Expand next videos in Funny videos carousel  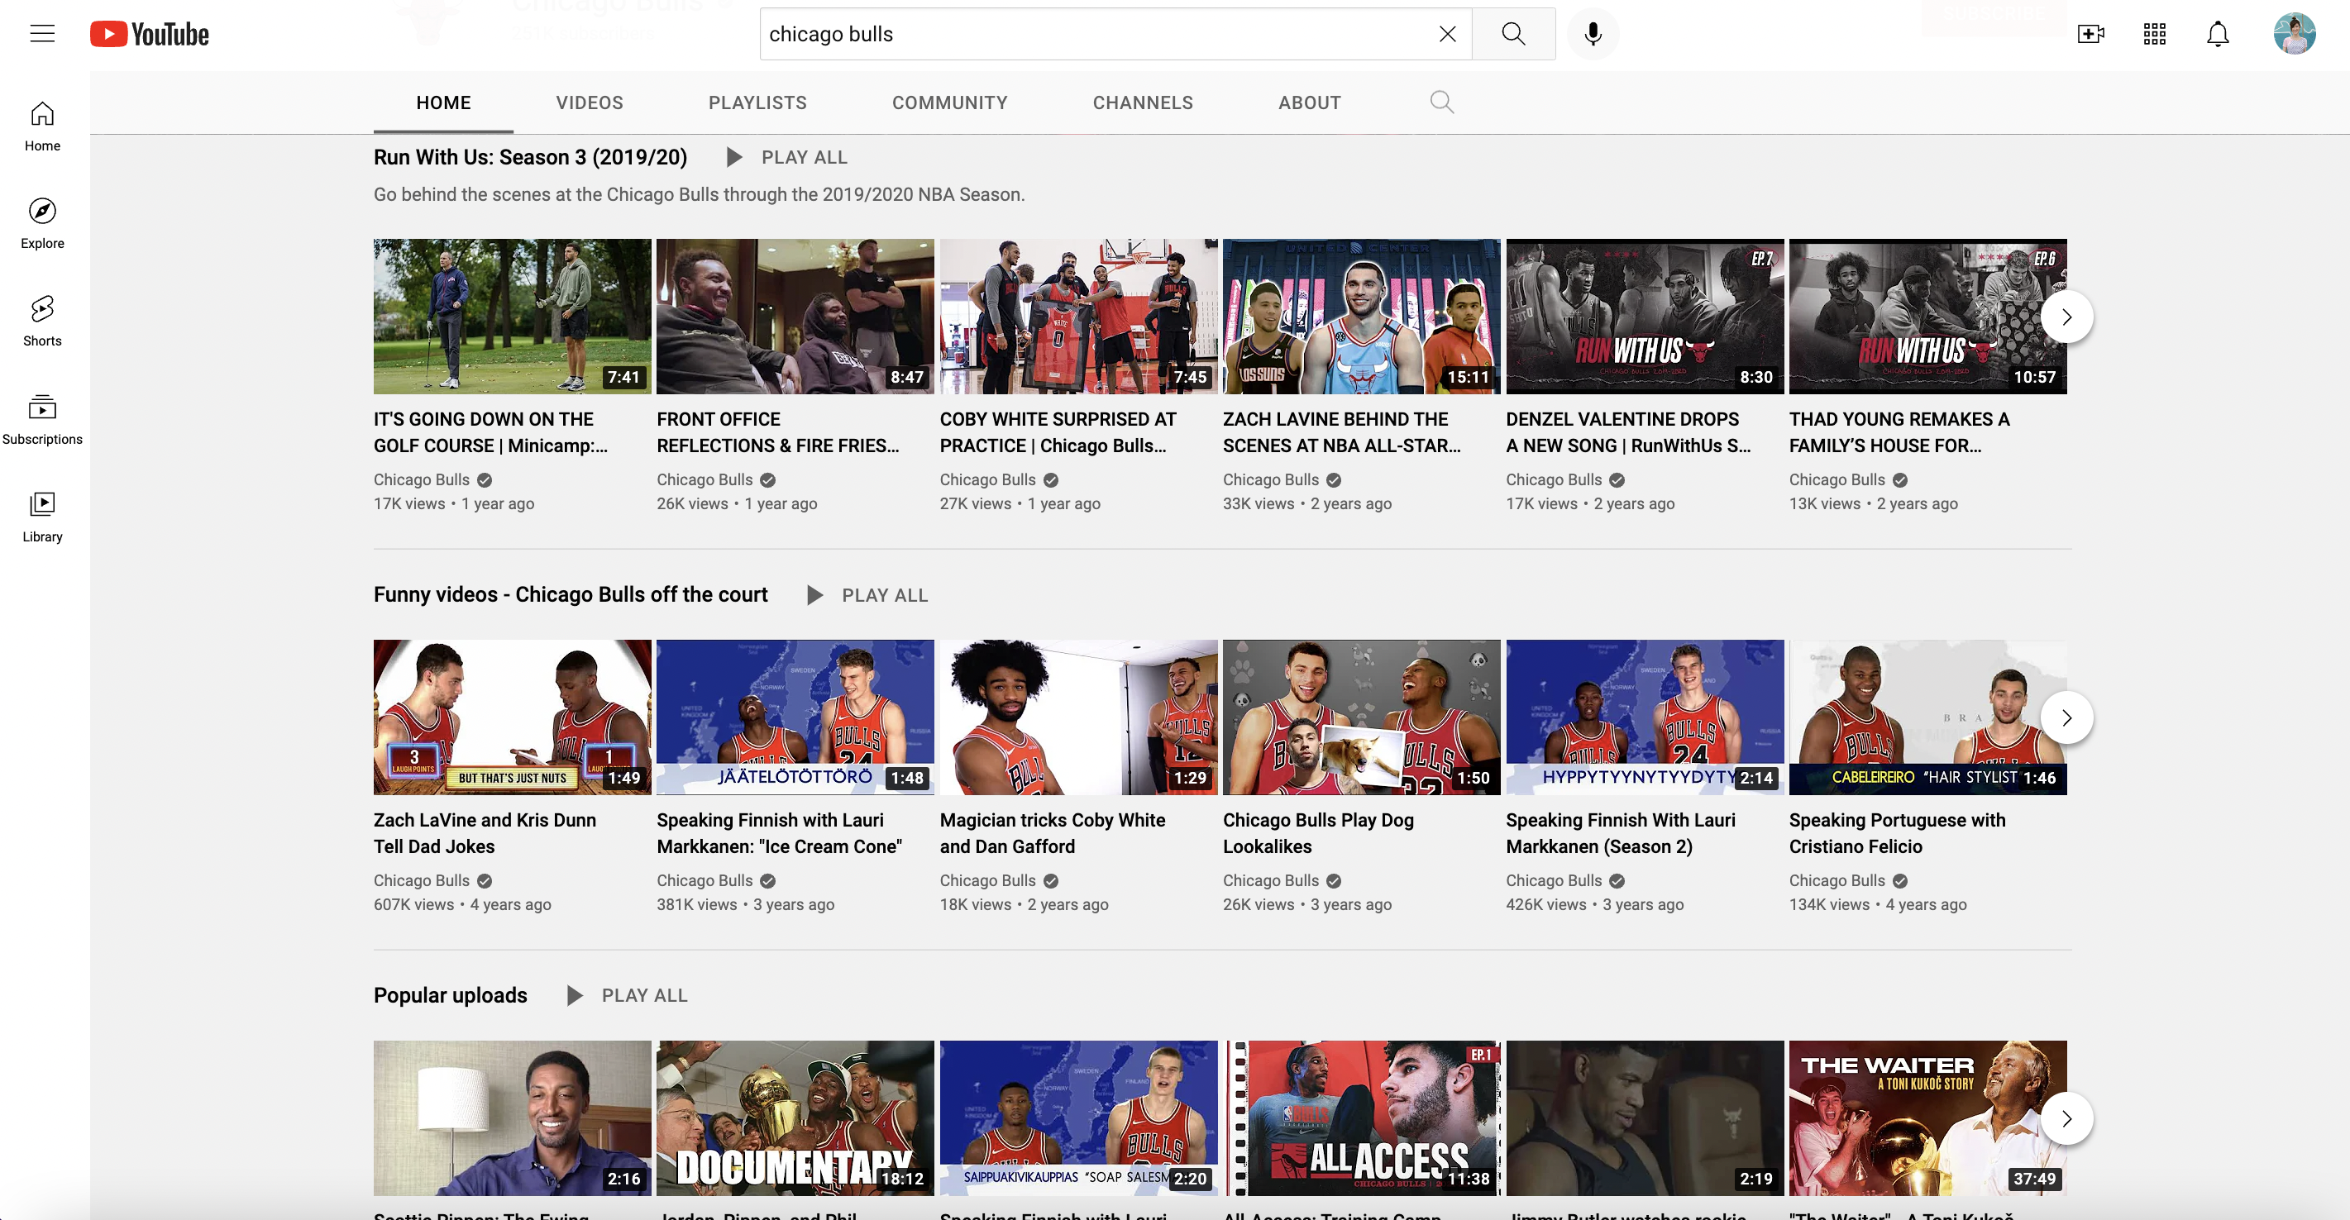2067,717
